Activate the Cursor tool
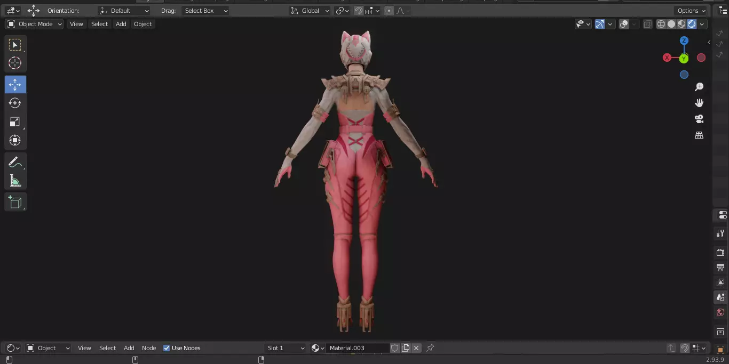 point(15,63)
